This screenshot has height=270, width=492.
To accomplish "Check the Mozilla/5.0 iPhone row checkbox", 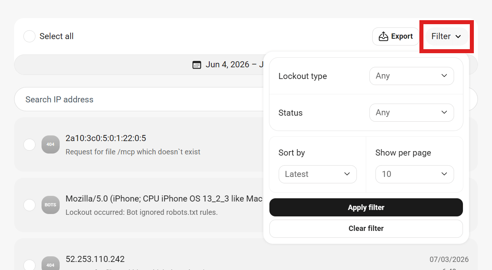I will point(29,205).
